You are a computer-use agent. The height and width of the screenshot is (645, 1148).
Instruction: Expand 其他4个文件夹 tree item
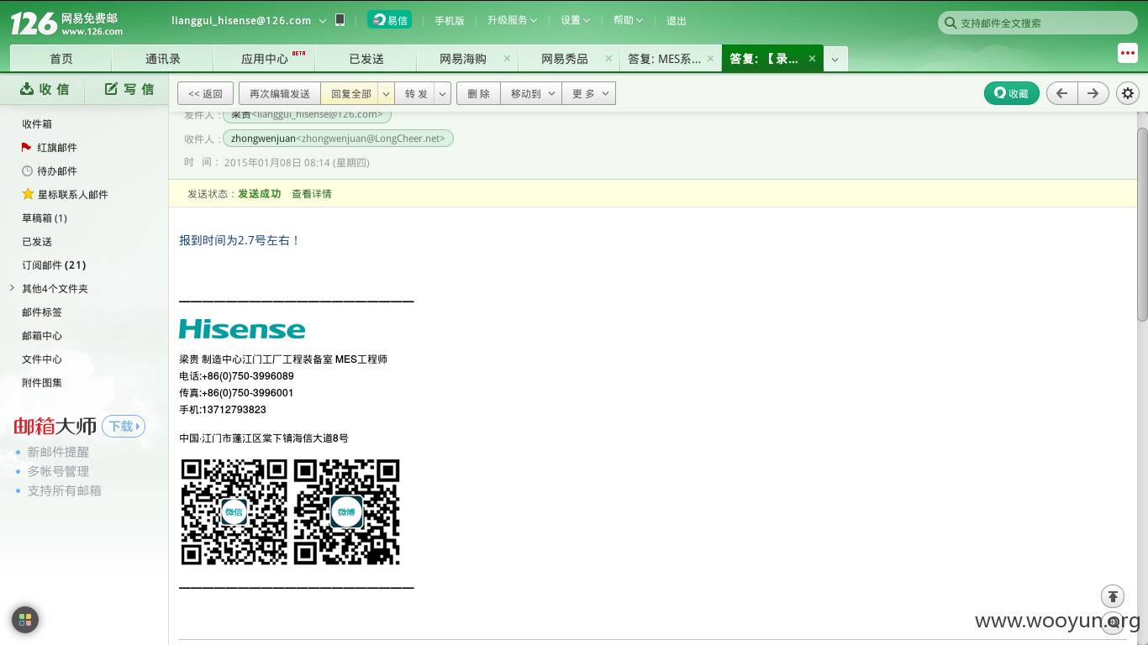(x=12, y=288)
